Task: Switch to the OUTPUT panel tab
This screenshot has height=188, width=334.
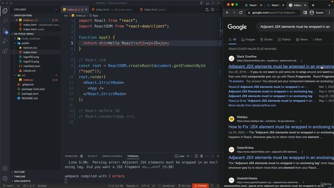Action: [x=92, y=156]
